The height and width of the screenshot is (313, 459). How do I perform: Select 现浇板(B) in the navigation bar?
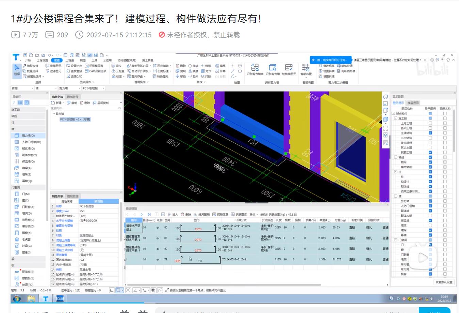point(28,272)
